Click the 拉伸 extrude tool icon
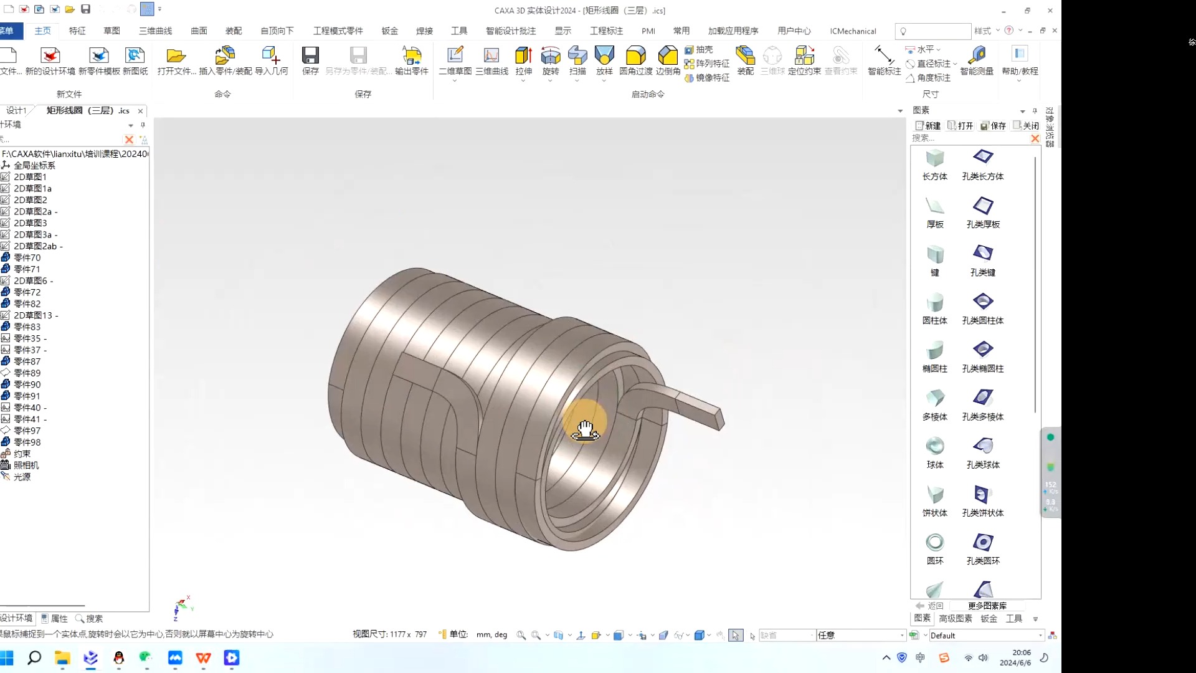This screenshot has width=1196, height=673. pos(523,57)
